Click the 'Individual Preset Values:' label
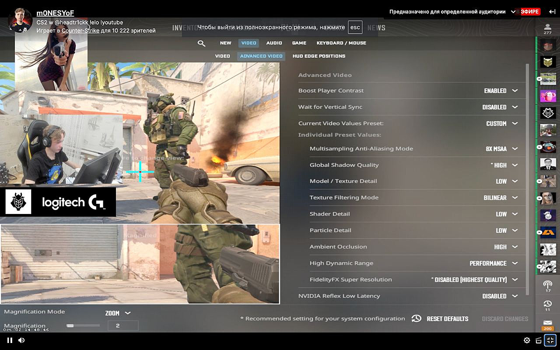560x350 pixels. (339, 135)
